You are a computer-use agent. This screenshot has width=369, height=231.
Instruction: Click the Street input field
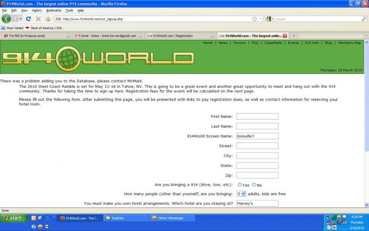coord(257,146)
